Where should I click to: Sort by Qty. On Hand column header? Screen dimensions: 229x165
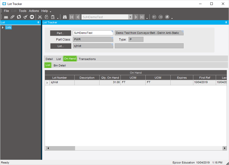110,78
